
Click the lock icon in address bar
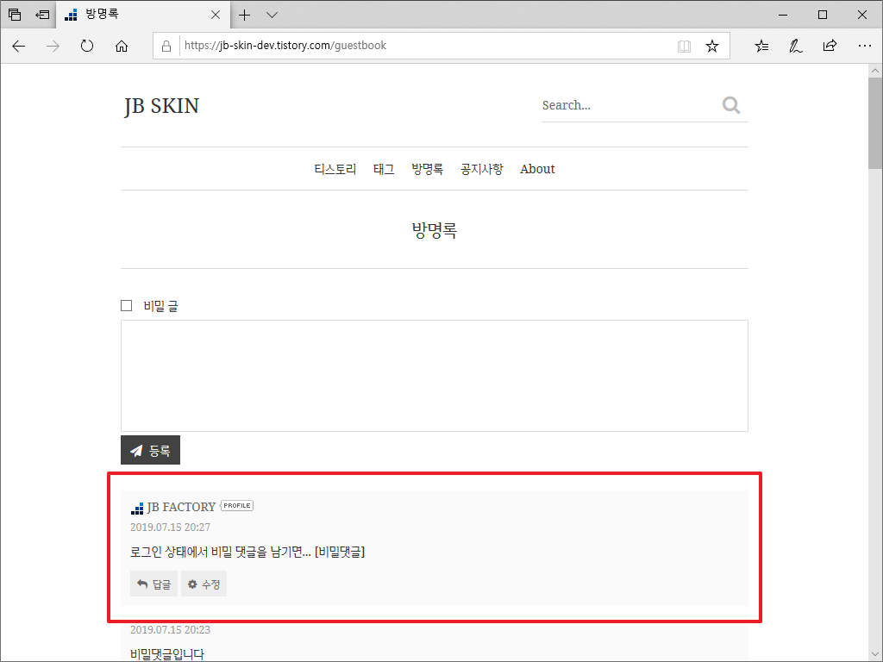click(166, 47)
